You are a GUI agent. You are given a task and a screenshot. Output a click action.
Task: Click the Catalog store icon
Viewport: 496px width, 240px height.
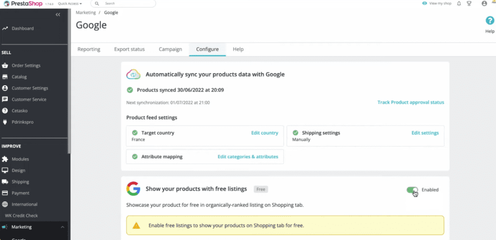(x=5, y=77)
